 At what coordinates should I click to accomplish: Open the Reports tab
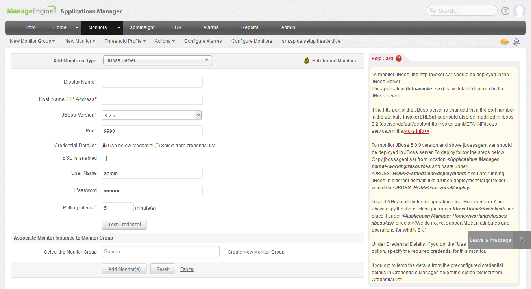(x=250, y=27)
